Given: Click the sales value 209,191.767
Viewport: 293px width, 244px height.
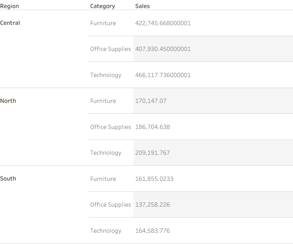Looking at the screenshot, I should [153, 153].
